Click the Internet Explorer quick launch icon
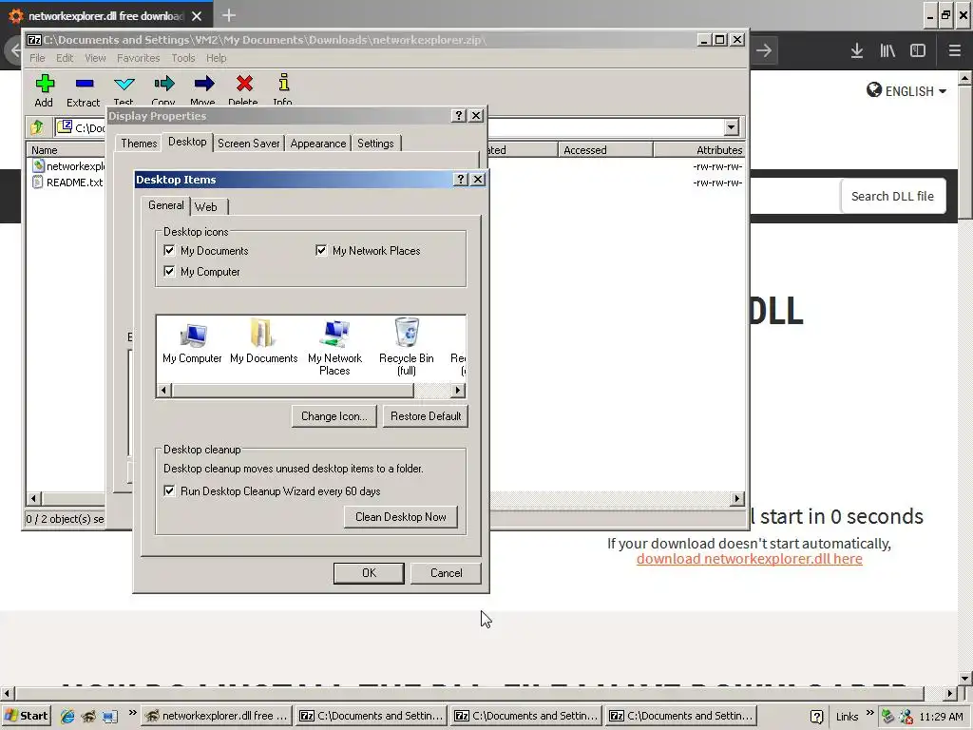Viewport: 973px width, 730px height. coord(67,717)
